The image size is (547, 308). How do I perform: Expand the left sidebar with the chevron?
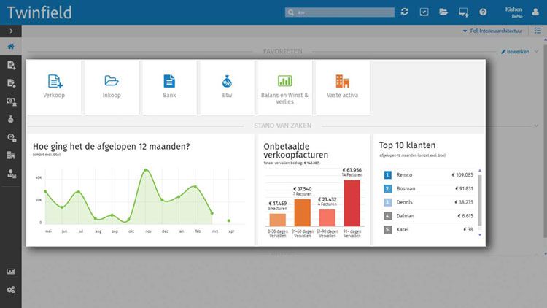point(11,31)
